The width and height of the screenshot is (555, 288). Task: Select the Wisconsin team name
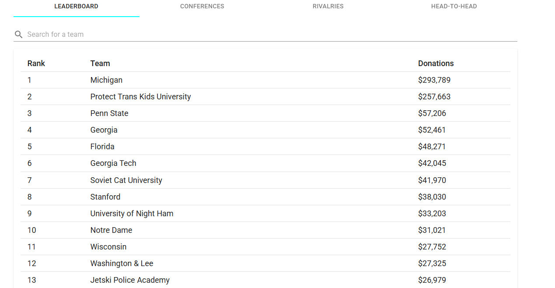(x=108, y=247)
